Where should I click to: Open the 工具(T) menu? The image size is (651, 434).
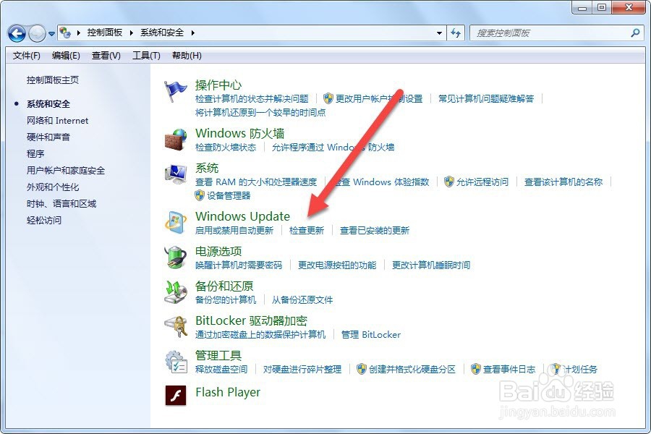click(x=147, y=56)
